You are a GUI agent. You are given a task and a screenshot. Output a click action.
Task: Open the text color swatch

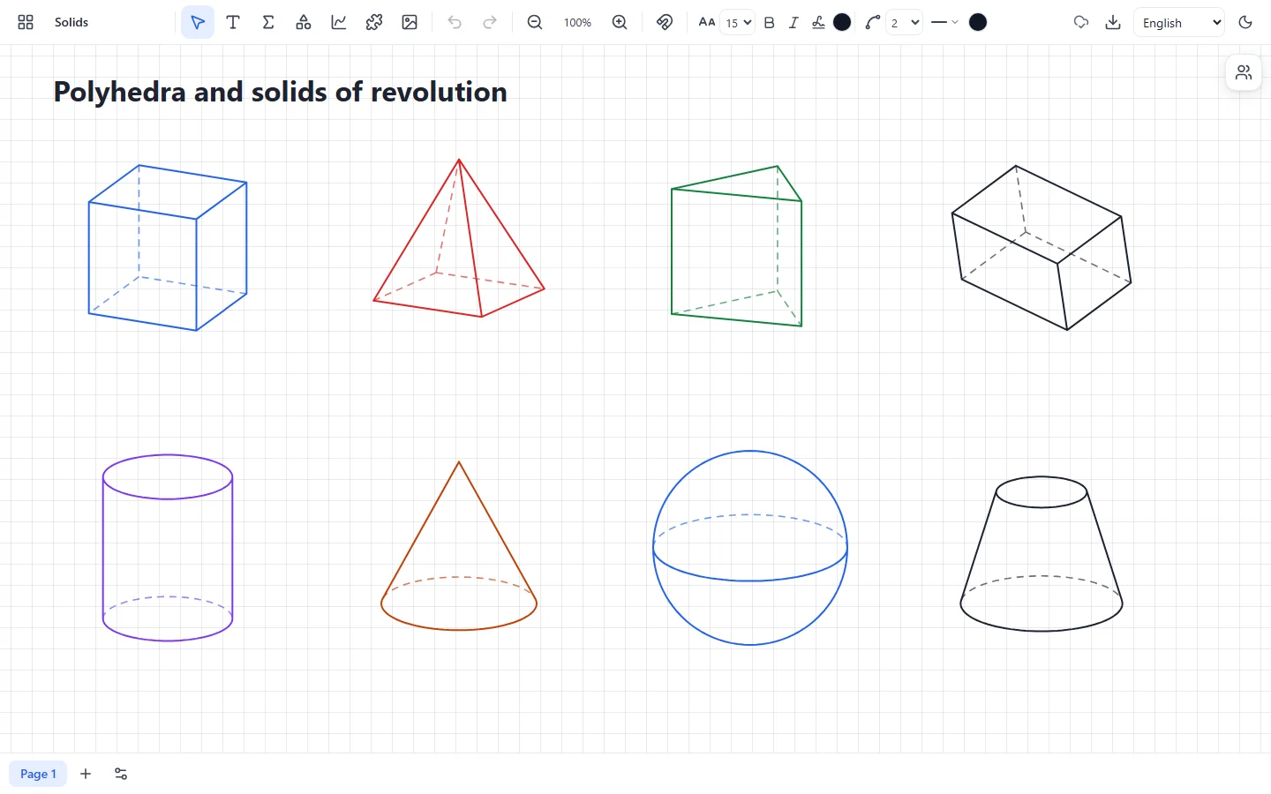843,22
